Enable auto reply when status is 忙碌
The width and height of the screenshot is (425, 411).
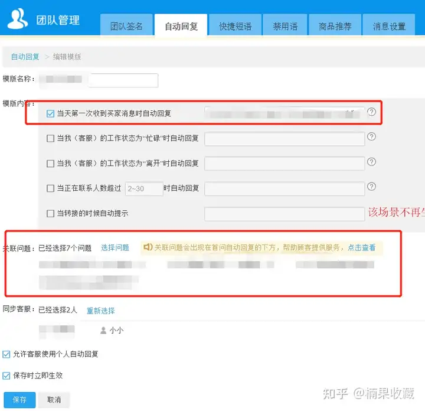tap(50, 138)
